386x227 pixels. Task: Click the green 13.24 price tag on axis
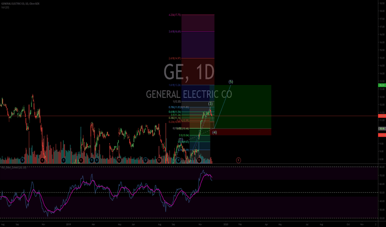pos(382,85)
